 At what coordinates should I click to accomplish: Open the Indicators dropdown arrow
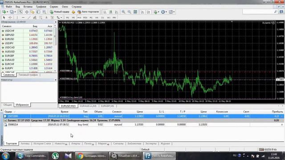tap(159, 12)
